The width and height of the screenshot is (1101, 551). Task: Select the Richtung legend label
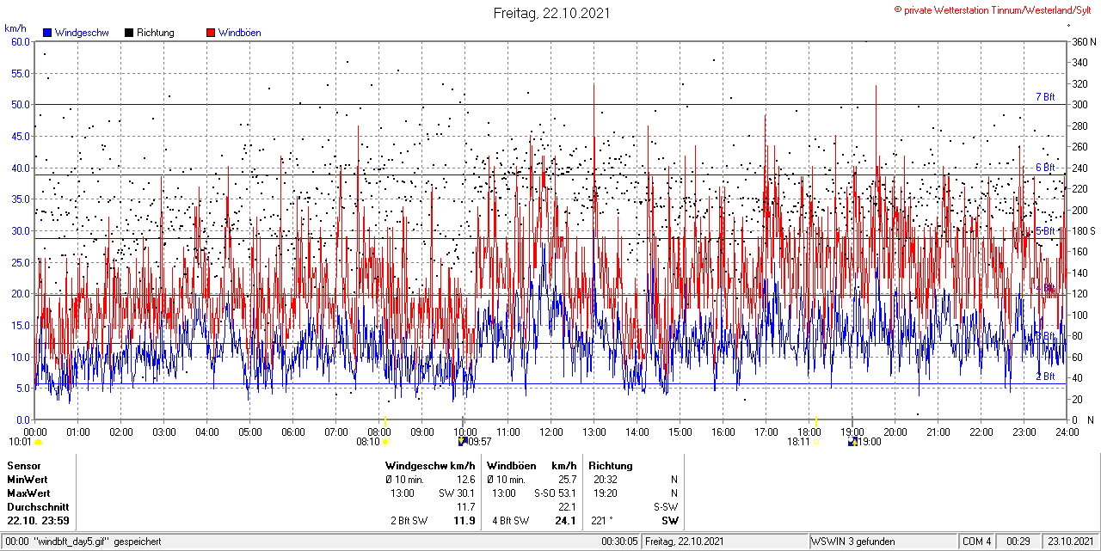pyautogui.click(x=156, y=33)
